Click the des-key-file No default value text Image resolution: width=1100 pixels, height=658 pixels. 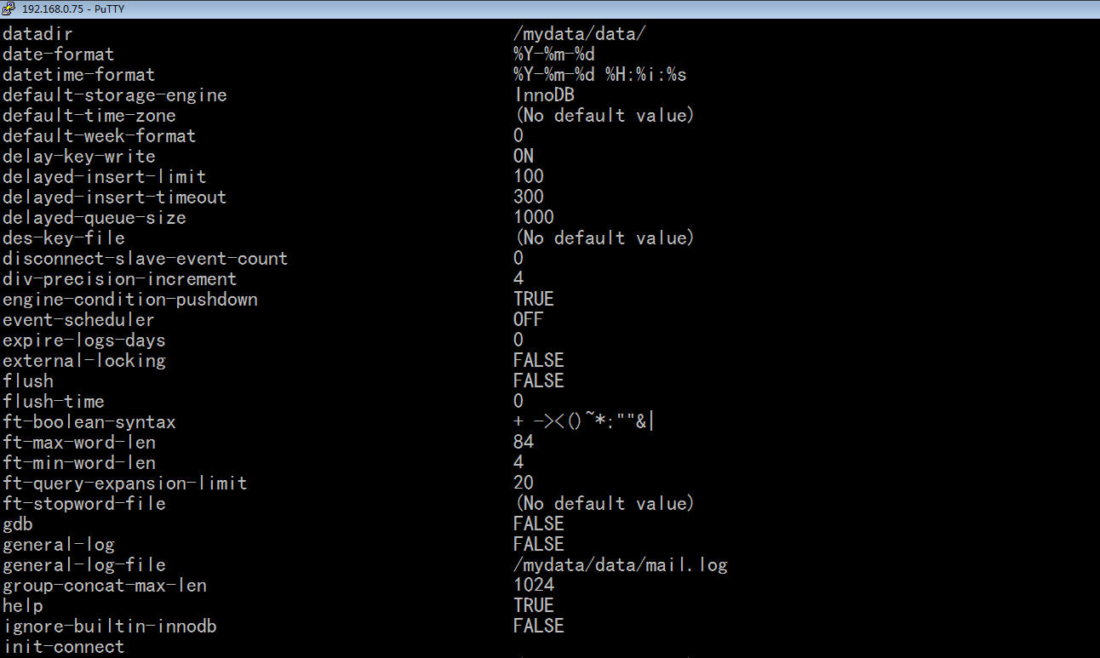pyautogui.click(x=604, y=238)
